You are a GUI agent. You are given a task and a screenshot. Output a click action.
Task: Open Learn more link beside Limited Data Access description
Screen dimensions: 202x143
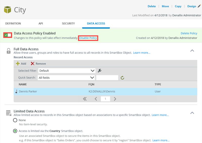pyautogui.click(x=160, y=115)
